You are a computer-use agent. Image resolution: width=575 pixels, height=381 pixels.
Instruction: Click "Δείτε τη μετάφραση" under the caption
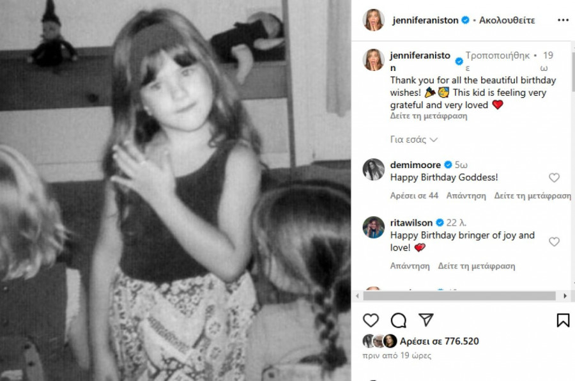[429, 116]
